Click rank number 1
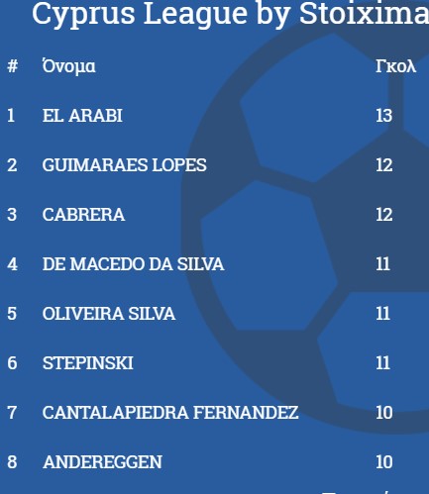This screenshot has height=494, width=429. point(11,116)
